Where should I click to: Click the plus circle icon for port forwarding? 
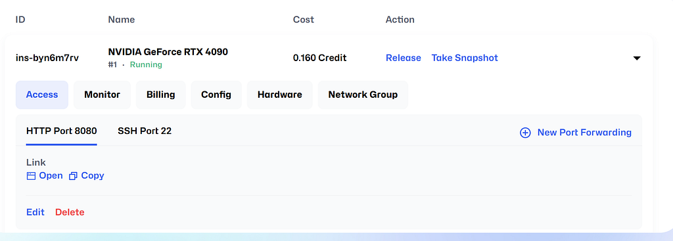[525, 133]
